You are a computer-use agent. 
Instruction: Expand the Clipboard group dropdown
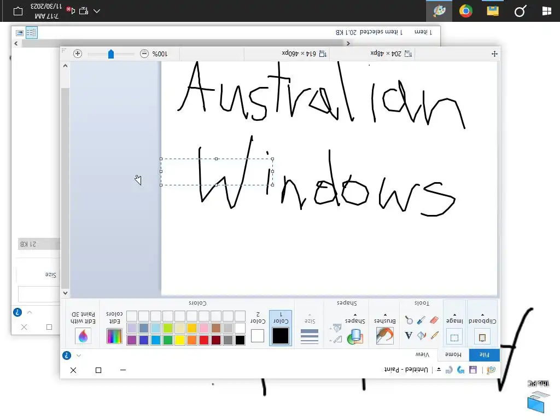point(482,314)
